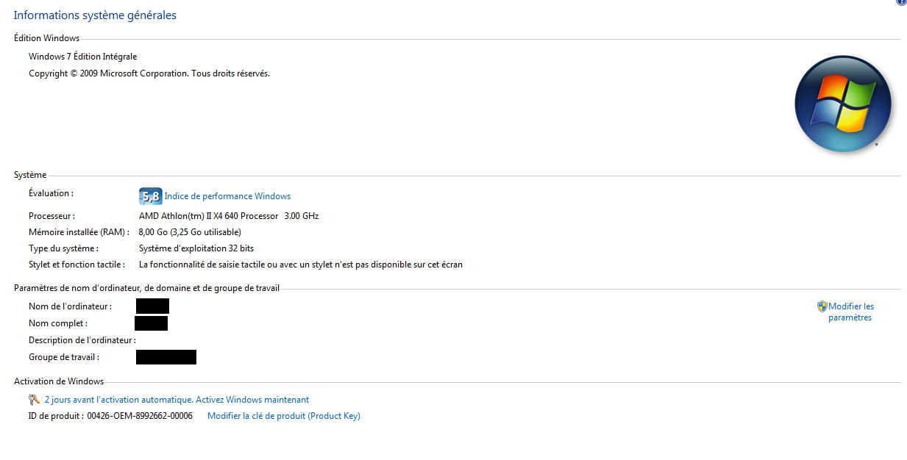Click the redacted Nom de l'ordinateur value
The height and width of the screenshot is (460, 907).
pyautogui.click(x=152, y=306)
